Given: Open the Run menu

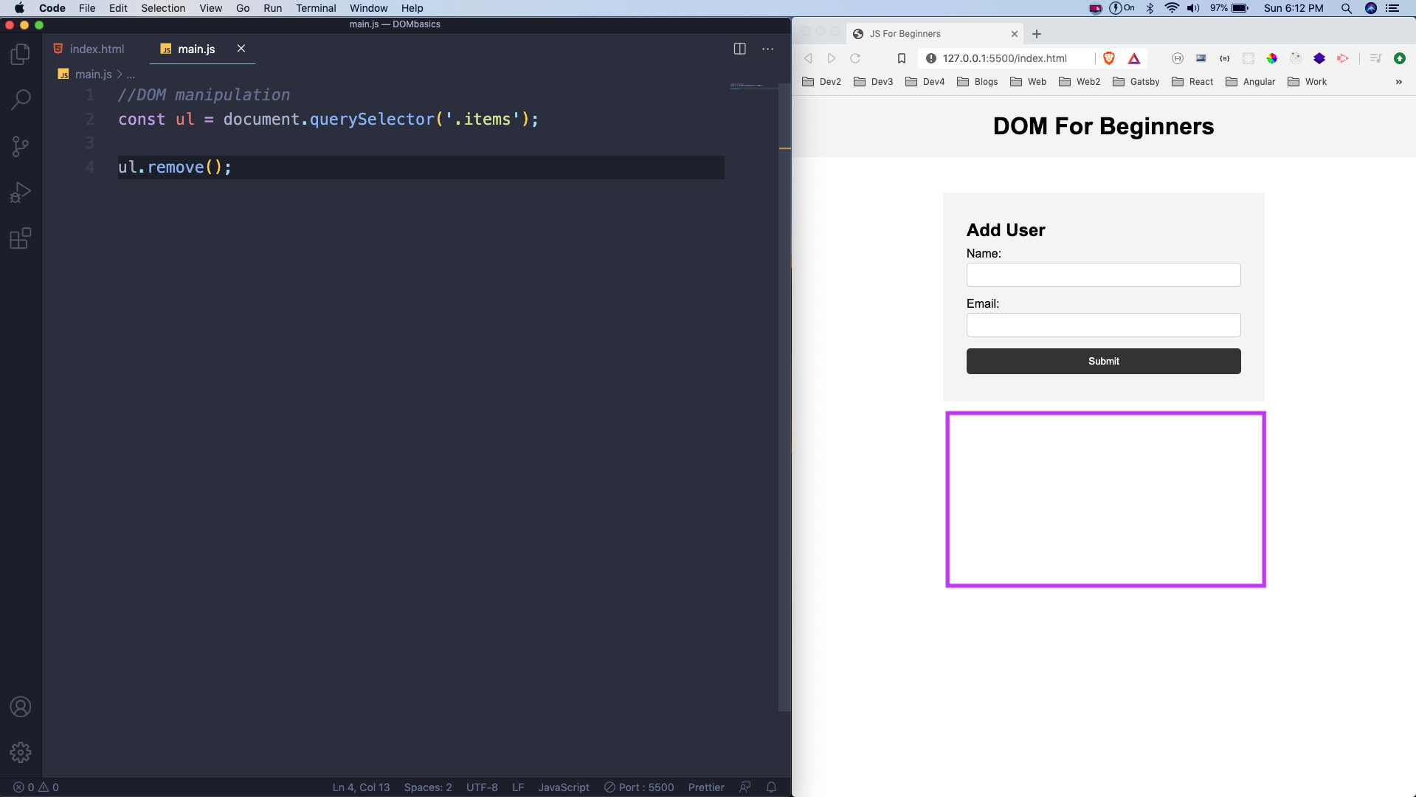Looking at the screenshot, I should coord(272,8).
